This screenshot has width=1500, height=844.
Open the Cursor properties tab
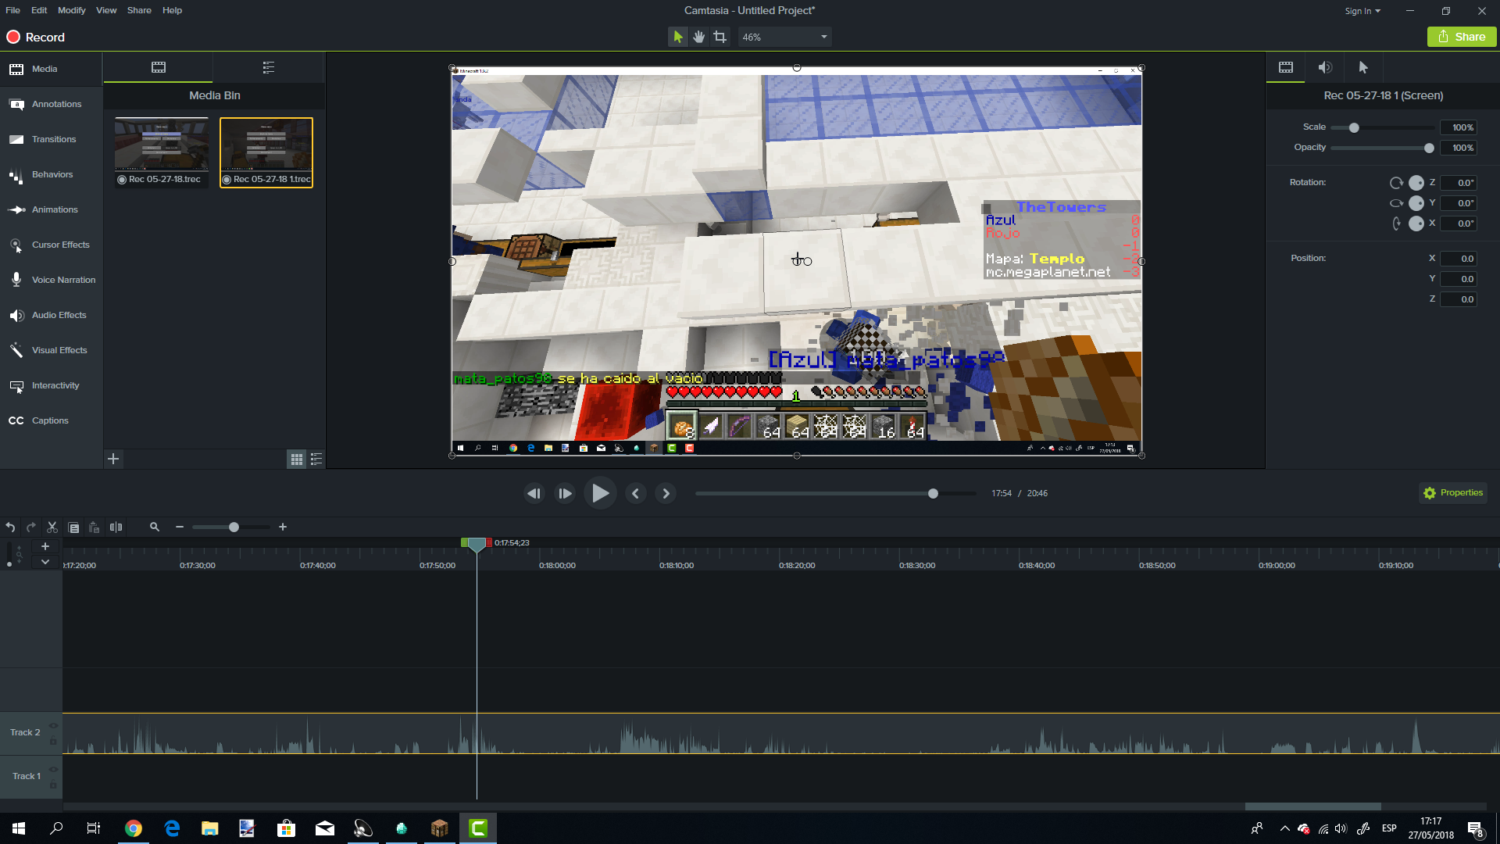(1363, 67)
